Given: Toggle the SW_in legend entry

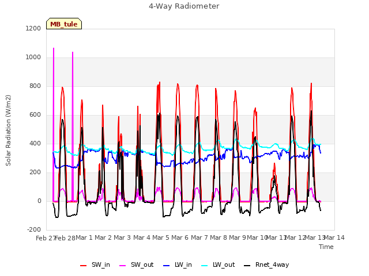Looking at the screenshot, I should coord(95,264).
